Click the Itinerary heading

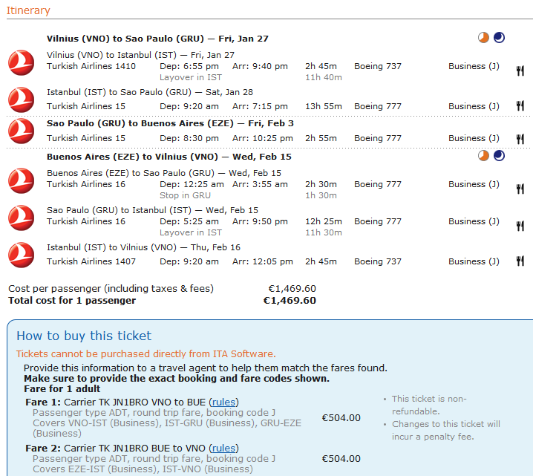(x=28, y=10)
